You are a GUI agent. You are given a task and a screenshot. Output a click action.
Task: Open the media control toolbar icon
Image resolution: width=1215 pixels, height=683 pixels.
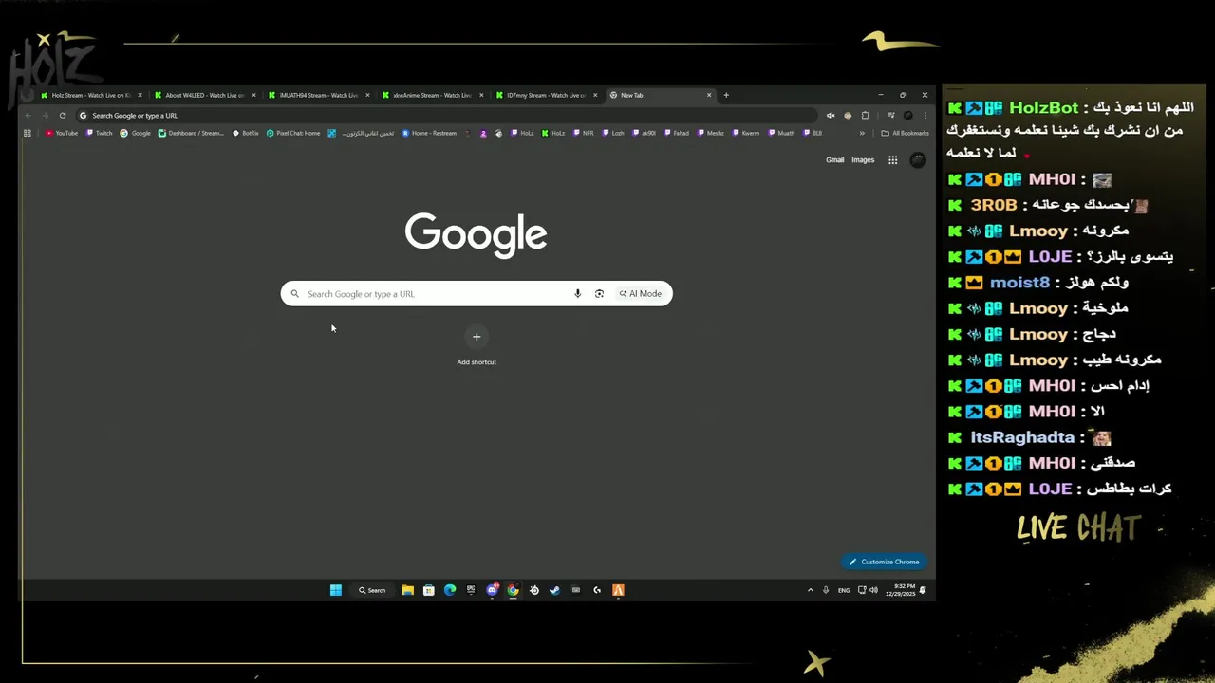point(890,116)
